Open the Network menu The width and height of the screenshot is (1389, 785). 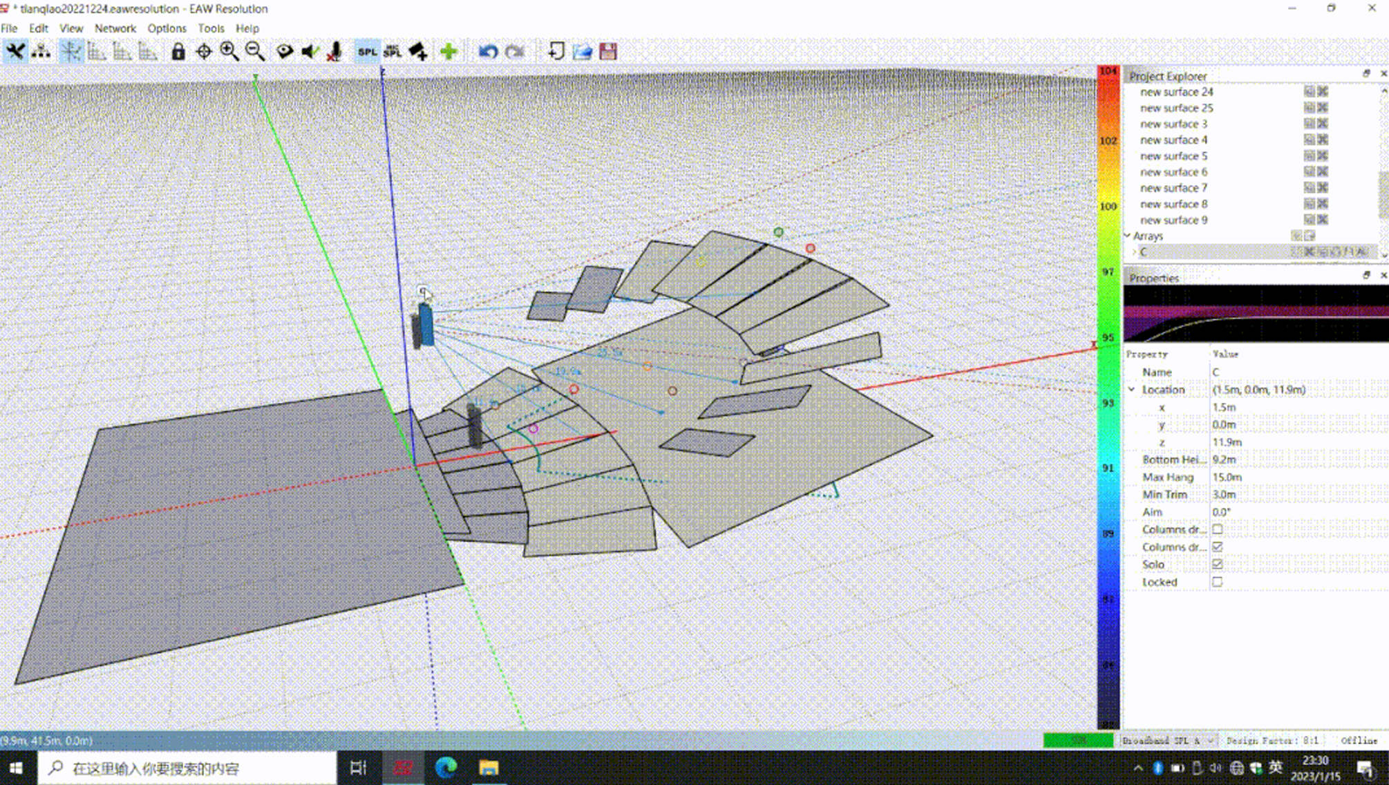[x=115, y=28]
